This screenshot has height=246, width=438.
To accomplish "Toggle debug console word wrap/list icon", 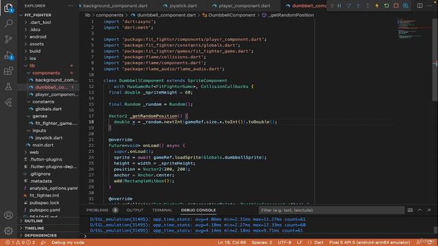I will tap(410, 210).
